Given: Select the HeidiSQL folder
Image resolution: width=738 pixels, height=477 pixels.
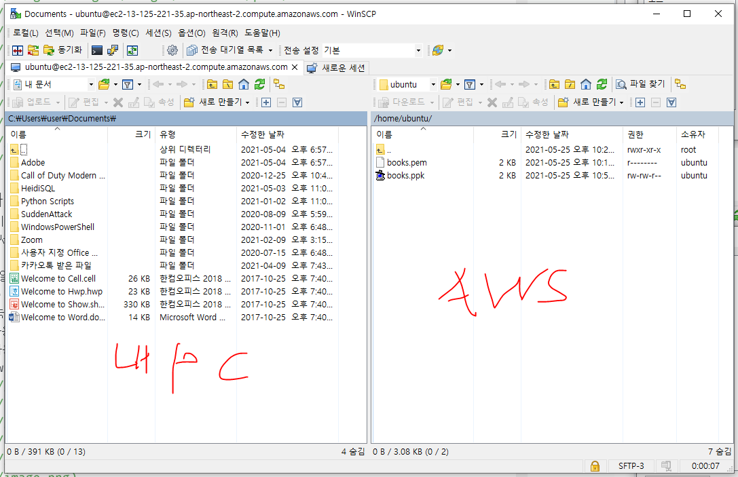Looking at the screenshot, I should 38,189.
